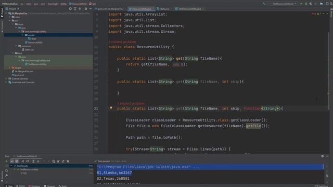Select the ResourceUtility.java editor tab
Viewport: 333px width, 187px height.
click(x=141, y=9)
